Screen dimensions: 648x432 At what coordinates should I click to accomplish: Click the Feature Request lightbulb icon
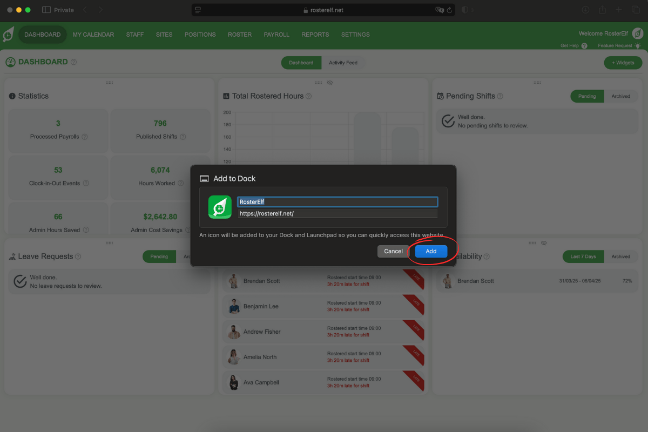coord(638,46)
